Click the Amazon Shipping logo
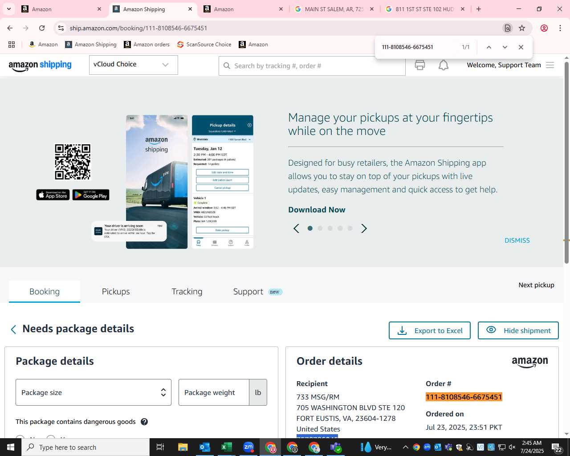The height and width of the screenshot is (456, 570). [40, 65]
